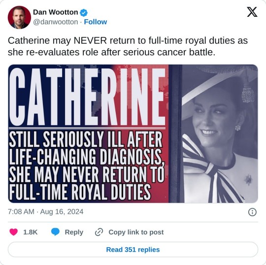Like the post with heart icon

[x=14, y=232]
